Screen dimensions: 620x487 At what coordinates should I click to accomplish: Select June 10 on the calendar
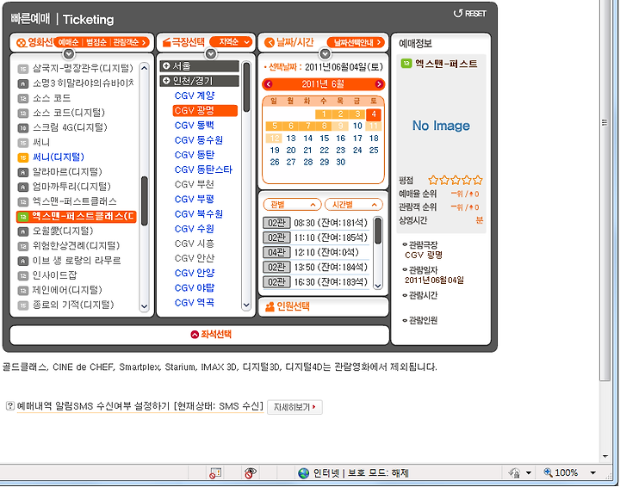[x=357, y=126]
